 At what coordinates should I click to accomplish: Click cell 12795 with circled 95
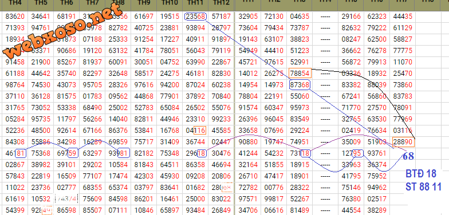tap(352, 153)
